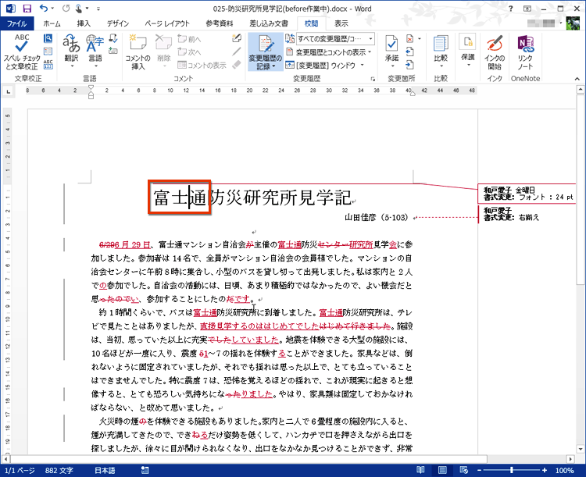Open ribbon display options icon

coord(527,9)
